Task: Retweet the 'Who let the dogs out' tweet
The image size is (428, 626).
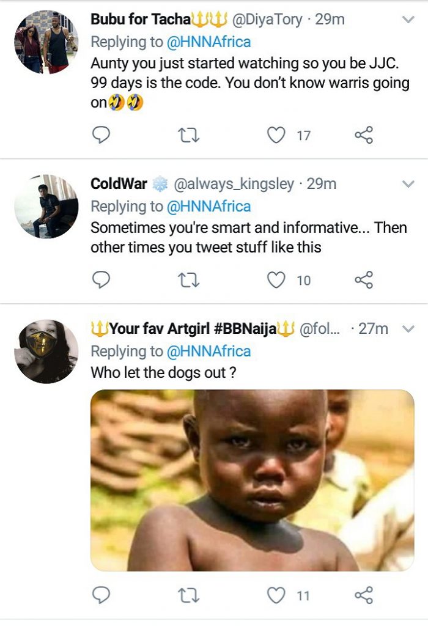Action: point(188,595)
